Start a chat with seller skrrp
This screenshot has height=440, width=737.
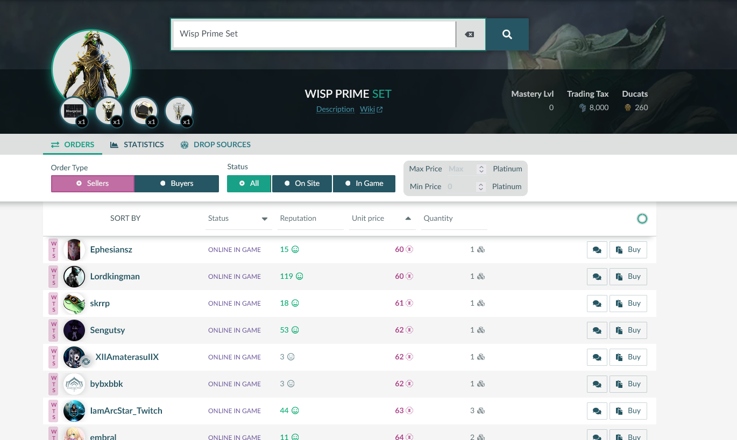597,304
